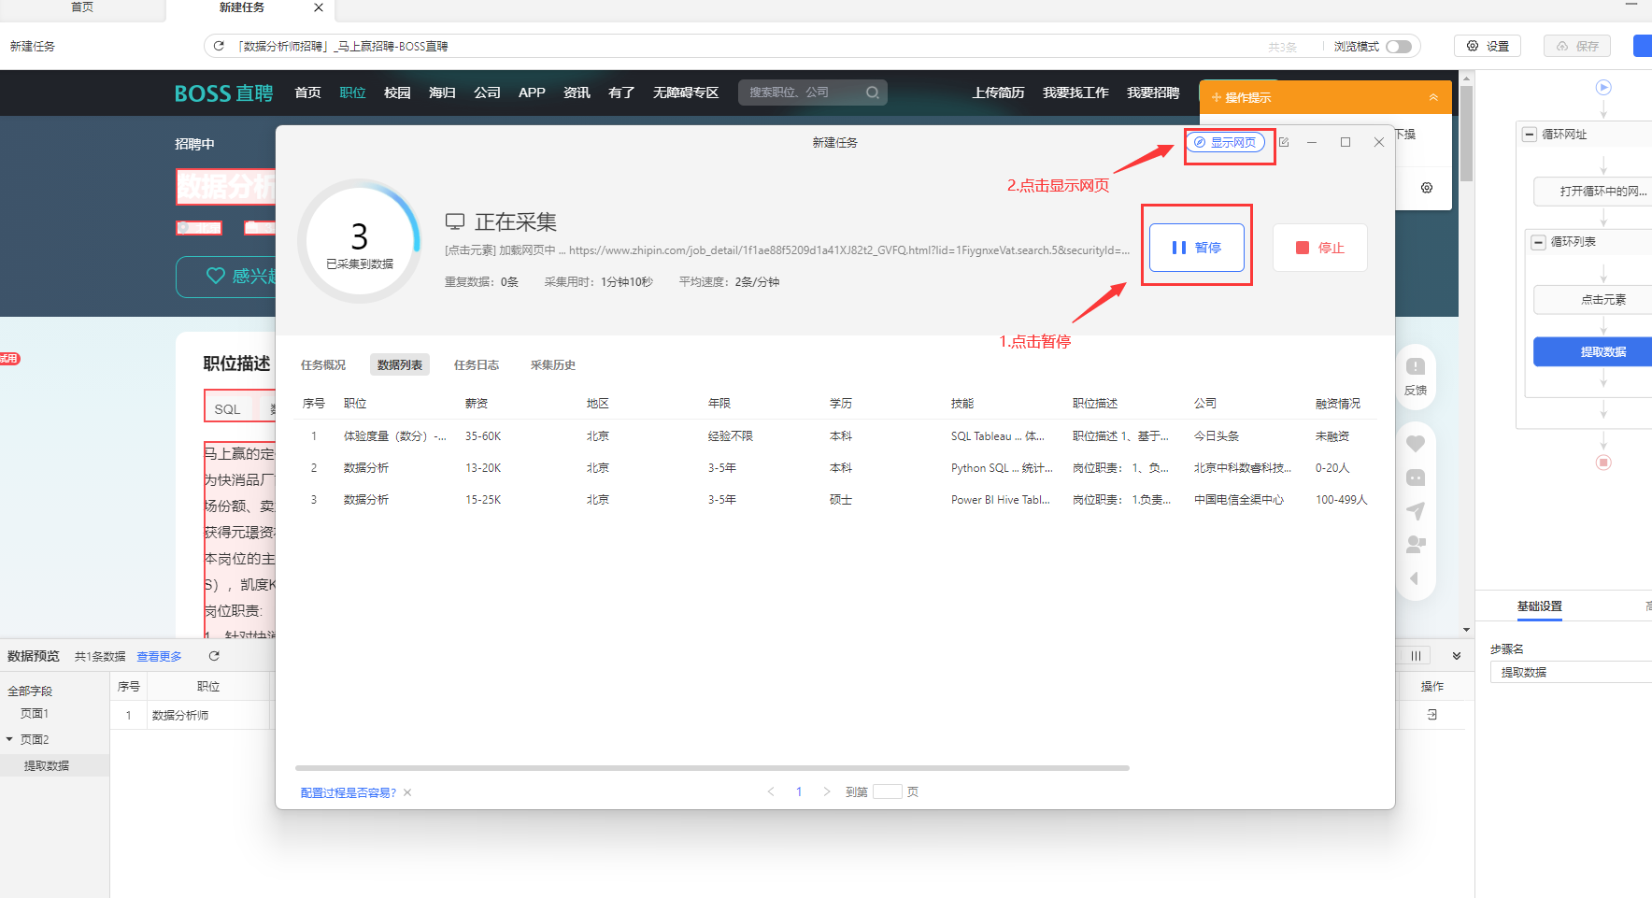The width and height of the screenshot is (1652, 898).
Task: Collapse the 操作提示 orange panel
Action: pyautogui.click(x=1433, y=97)
